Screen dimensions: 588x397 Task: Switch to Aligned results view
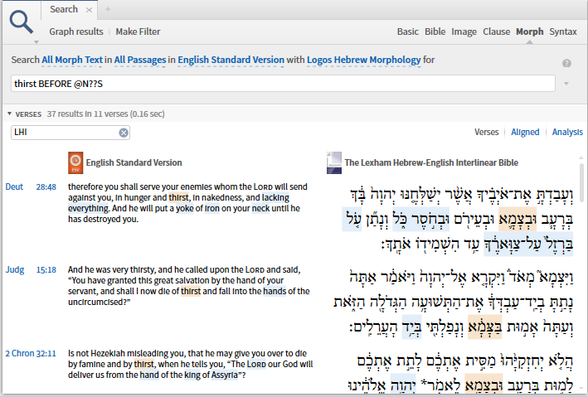point(524,133)
